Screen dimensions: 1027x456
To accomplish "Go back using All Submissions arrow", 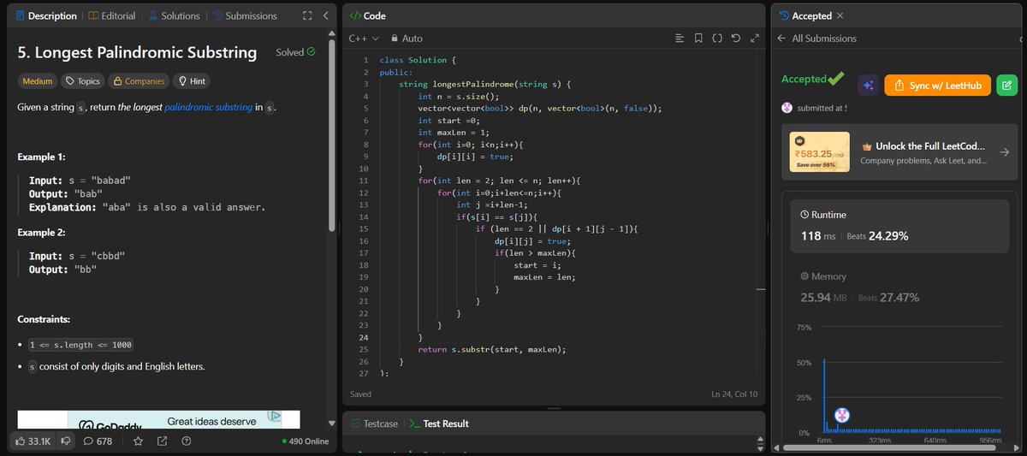I will [781, 38].
